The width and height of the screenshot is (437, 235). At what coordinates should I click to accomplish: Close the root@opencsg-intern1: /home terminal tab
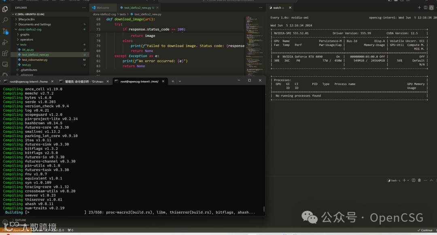click(52, 81)
